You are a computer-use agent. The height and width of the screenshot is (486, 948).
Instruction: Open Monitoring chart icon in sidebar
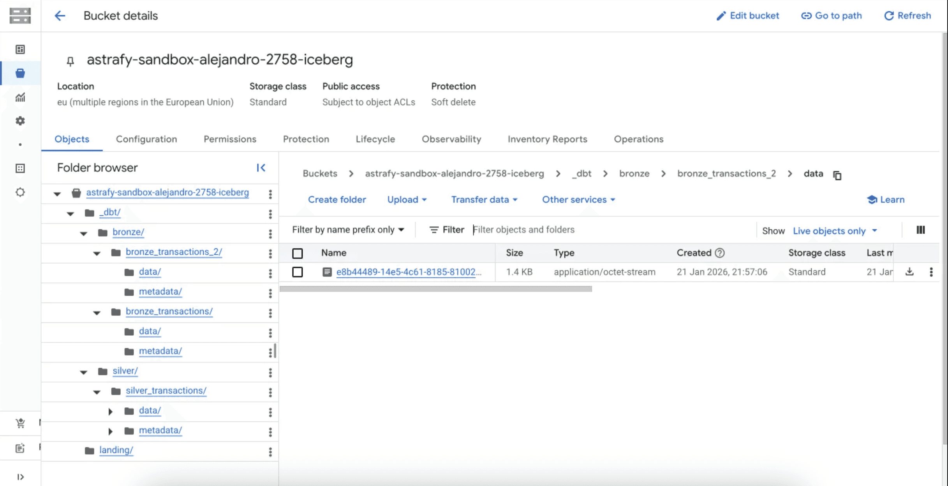tap(20, 97)
